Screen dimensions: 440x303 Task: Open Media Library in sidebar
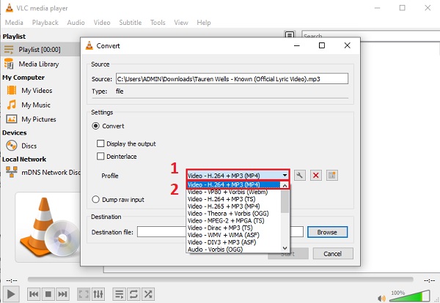pyautogui.click(x=40, y=64)
